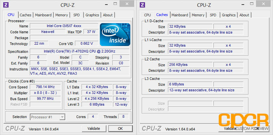Click the Multiplier value 'x 8.0 ( 8 - 32 )'
This screenshot has width=273, height=135.
point(45,93)
